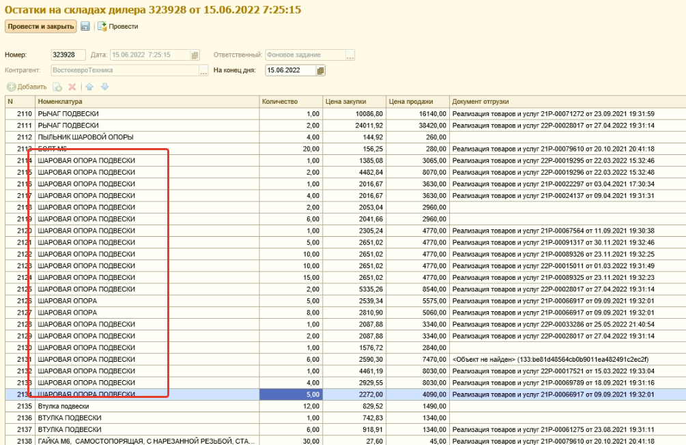The image size is (686, 445).
Task: Click the Добавить add row button
Action: tap(27, 87)
